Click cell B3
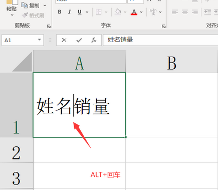Image resolution: width=218 pixels, height=190 pixels. (x=172, y=175)
